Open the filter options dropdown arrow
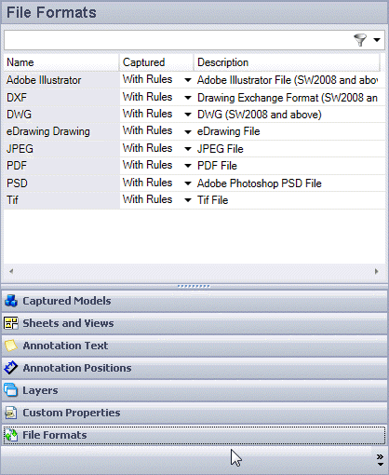This screenshot has height=475, width=389. click(377, 40)
